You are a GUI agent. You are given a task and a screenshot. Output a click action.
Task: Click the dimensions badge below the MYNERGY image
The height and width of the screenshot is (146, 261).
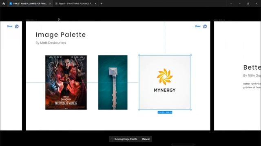point(165,112)
